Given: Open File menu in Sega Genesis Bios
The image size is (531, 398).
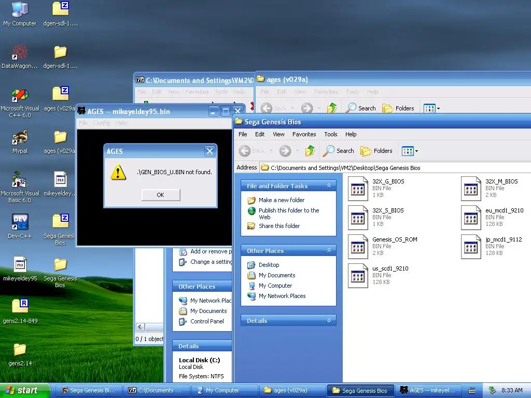Looking at the screenshot, I should click(x=243, y=134).
